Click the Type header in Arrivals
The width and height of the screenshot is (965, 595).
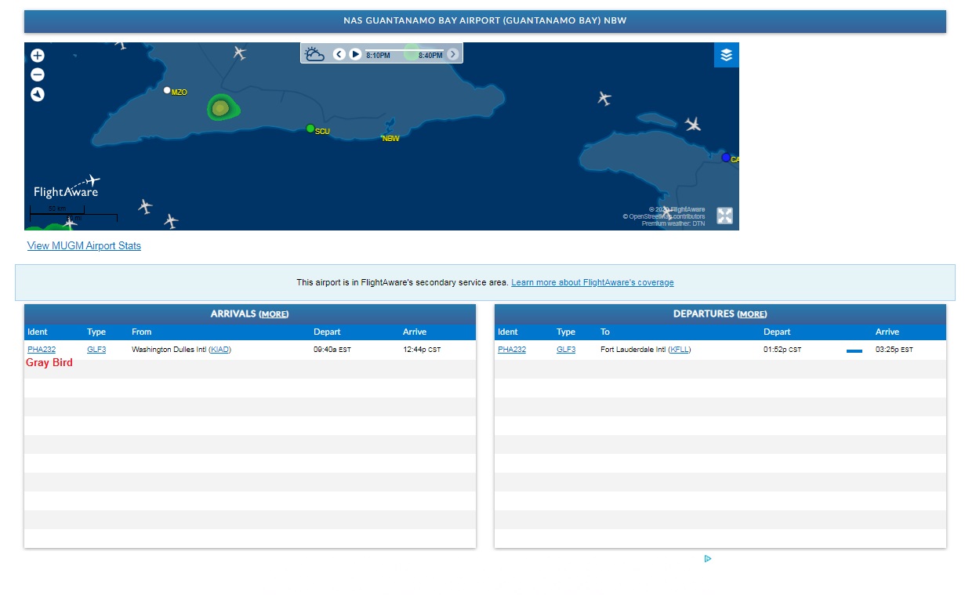click(96, 332)
